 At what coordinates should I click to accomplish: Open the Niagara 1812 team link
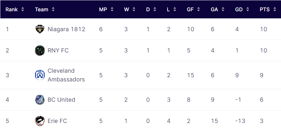tap(66, 29)
